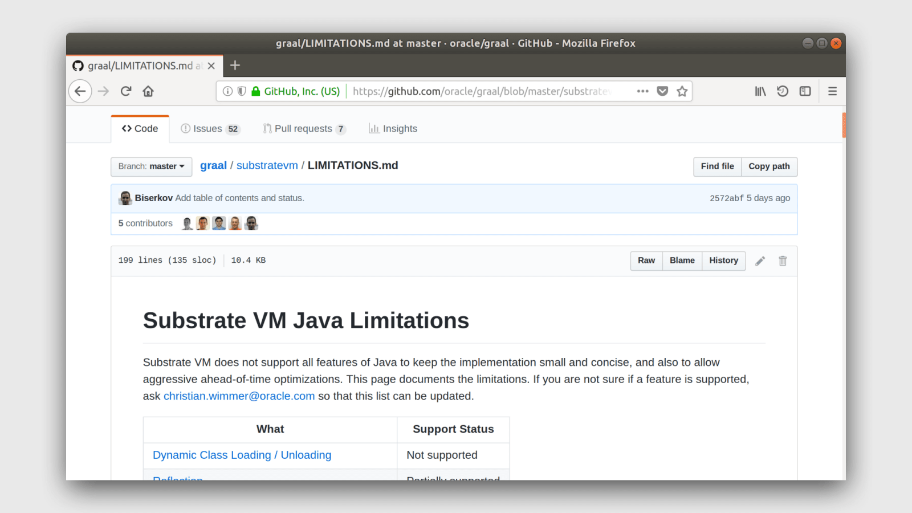This screenshot has height=513, width=912.
Task: Click the Substrate VM Java Limitations heading
Action: pos(306,321)
